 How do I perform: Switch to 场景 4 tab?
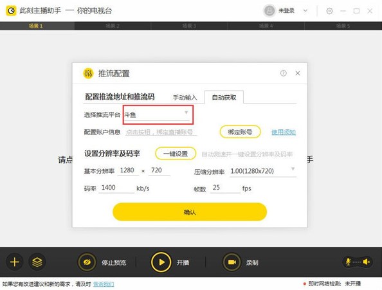266,26
